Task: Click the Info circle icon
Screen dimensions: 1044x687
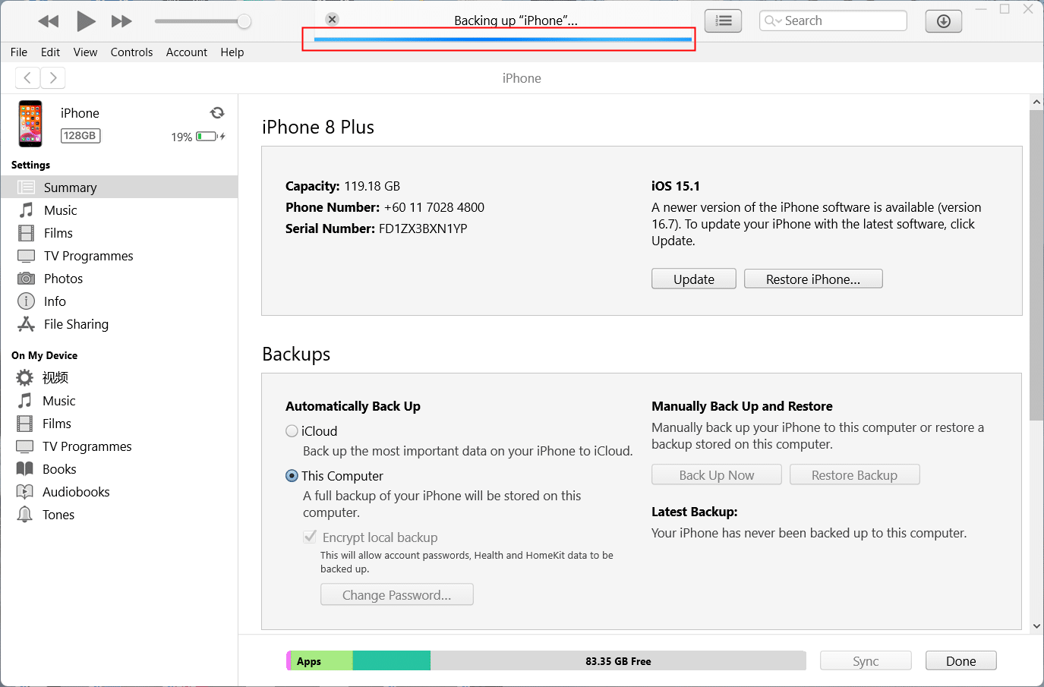Action: point(26,301)
